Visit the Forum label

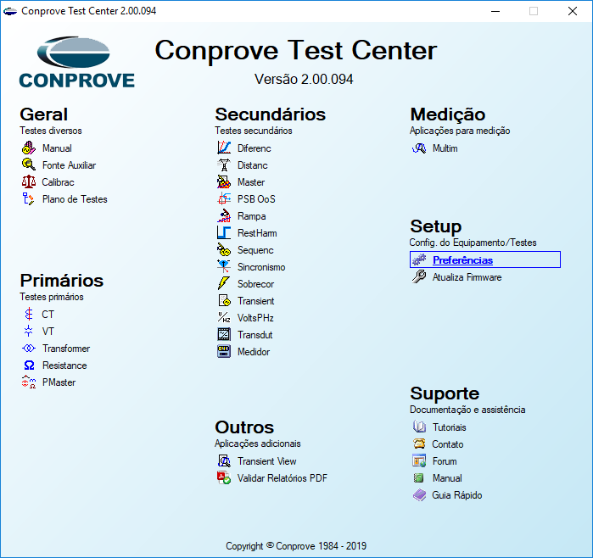[x=445, y=461]
